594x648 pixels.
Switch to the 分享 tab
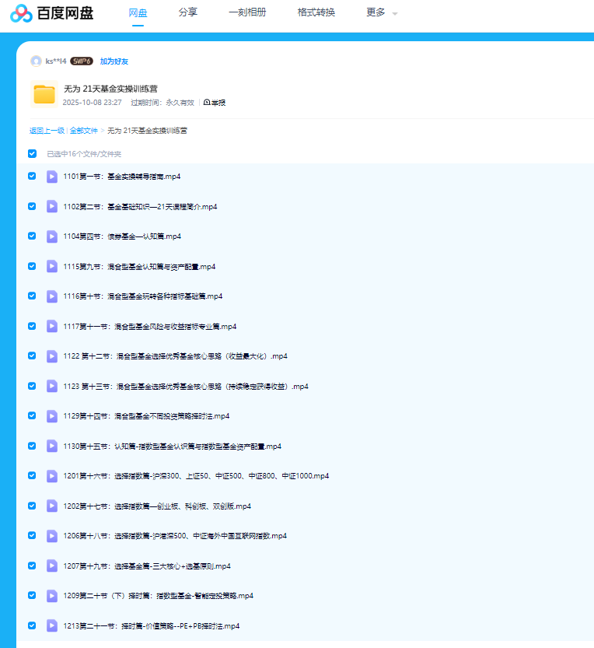[x=187, y=12]
